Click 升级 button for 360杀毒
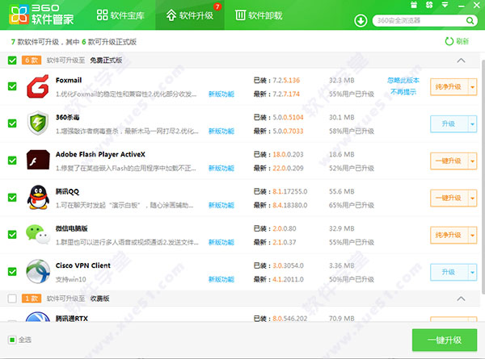Viewport: 485px width, 359px height. click(449, 124)
